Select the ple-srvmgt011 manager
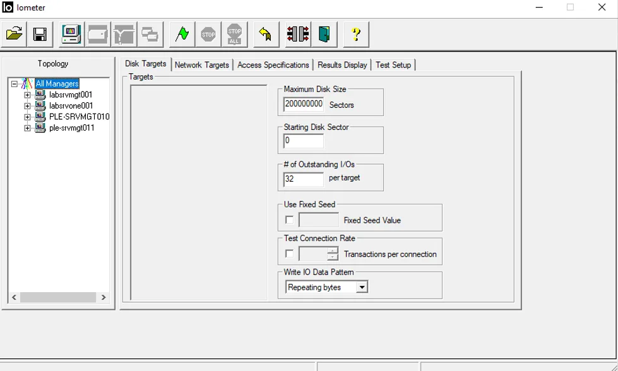 coord(72,128)
